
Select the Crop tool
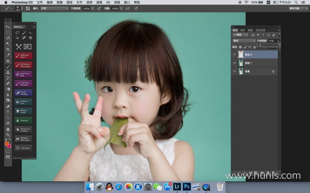pos(8,49)
